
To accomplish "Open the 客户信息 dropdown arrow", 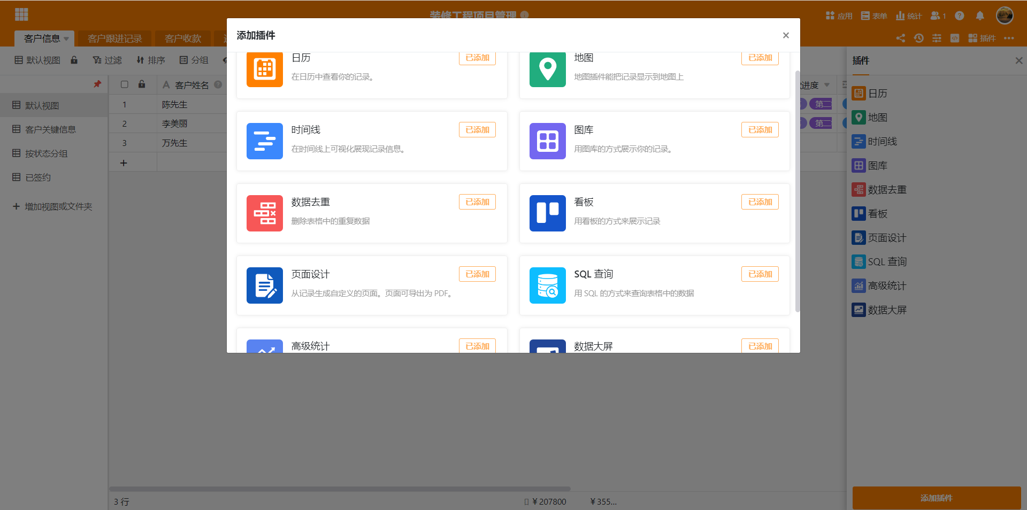I will pyautogui.click(x=66, y=38).
